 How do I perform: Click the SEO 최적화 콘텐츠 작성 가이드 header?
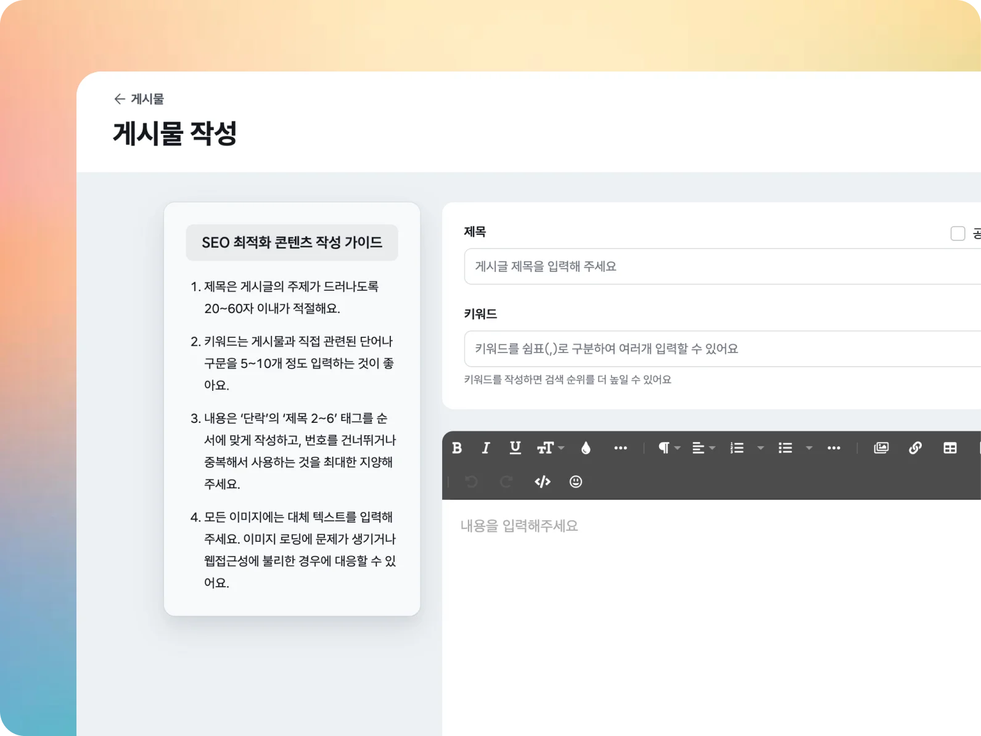292,242
